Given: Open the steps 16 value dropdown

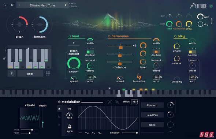Looking at the screenshot, I should (x=134, y=102).
